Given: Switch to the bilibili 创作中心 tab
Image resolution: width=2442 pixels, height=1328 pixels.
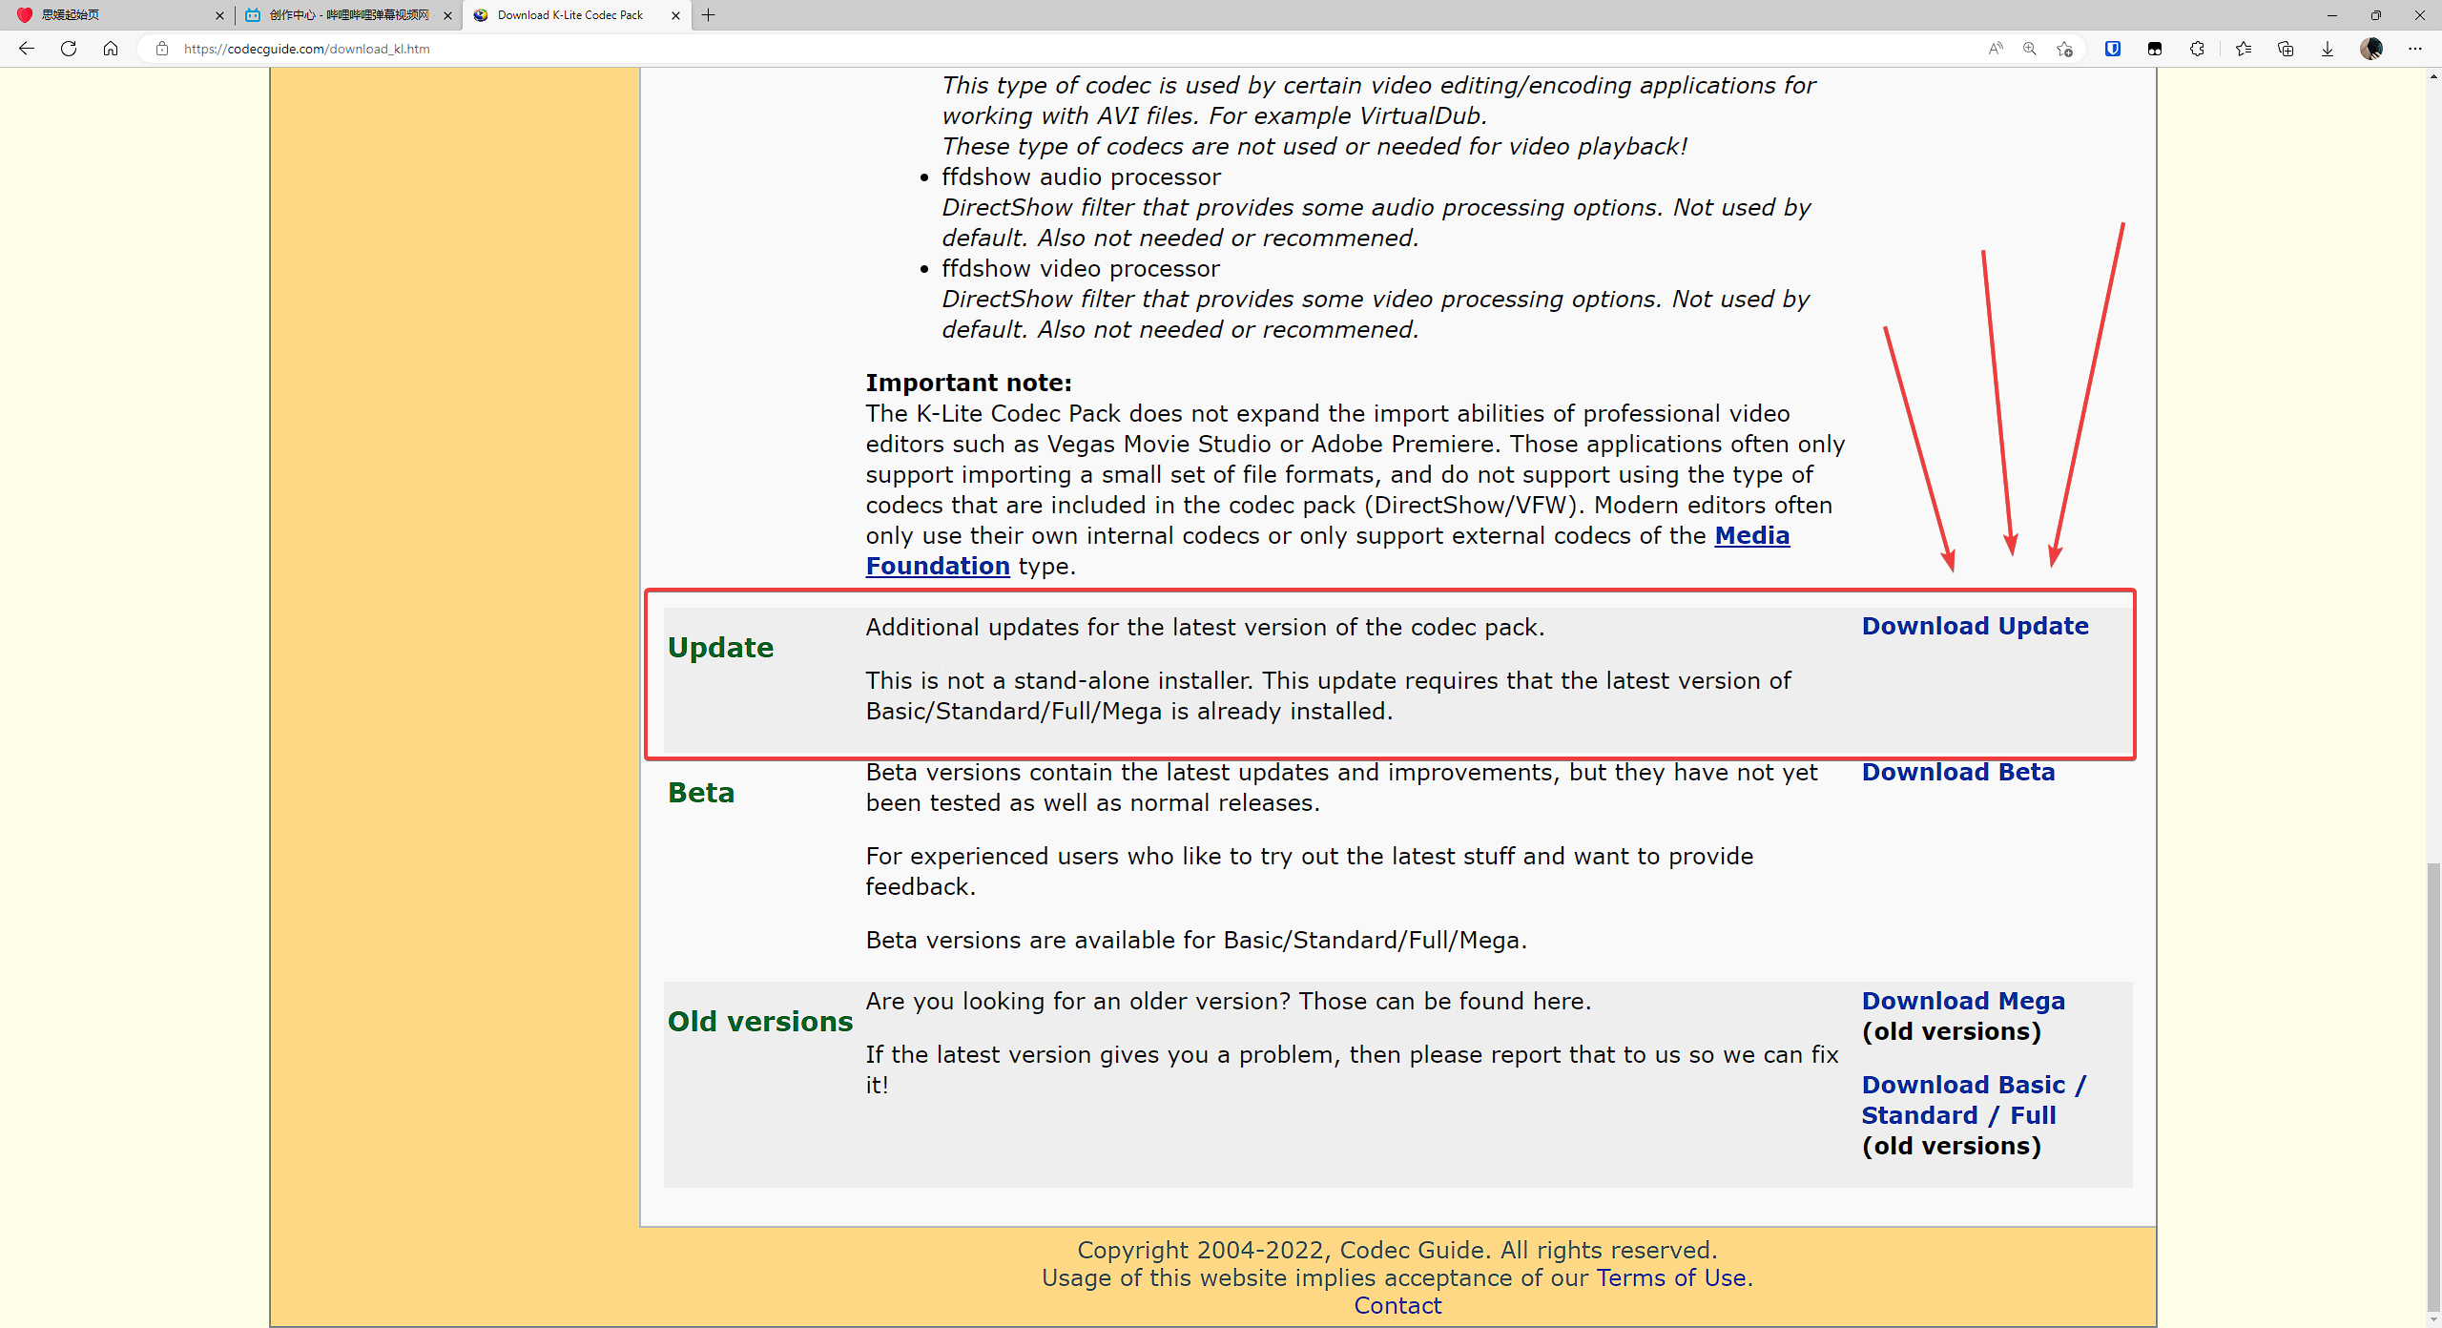Looking at the screenshot, I should tap(348, 15).
